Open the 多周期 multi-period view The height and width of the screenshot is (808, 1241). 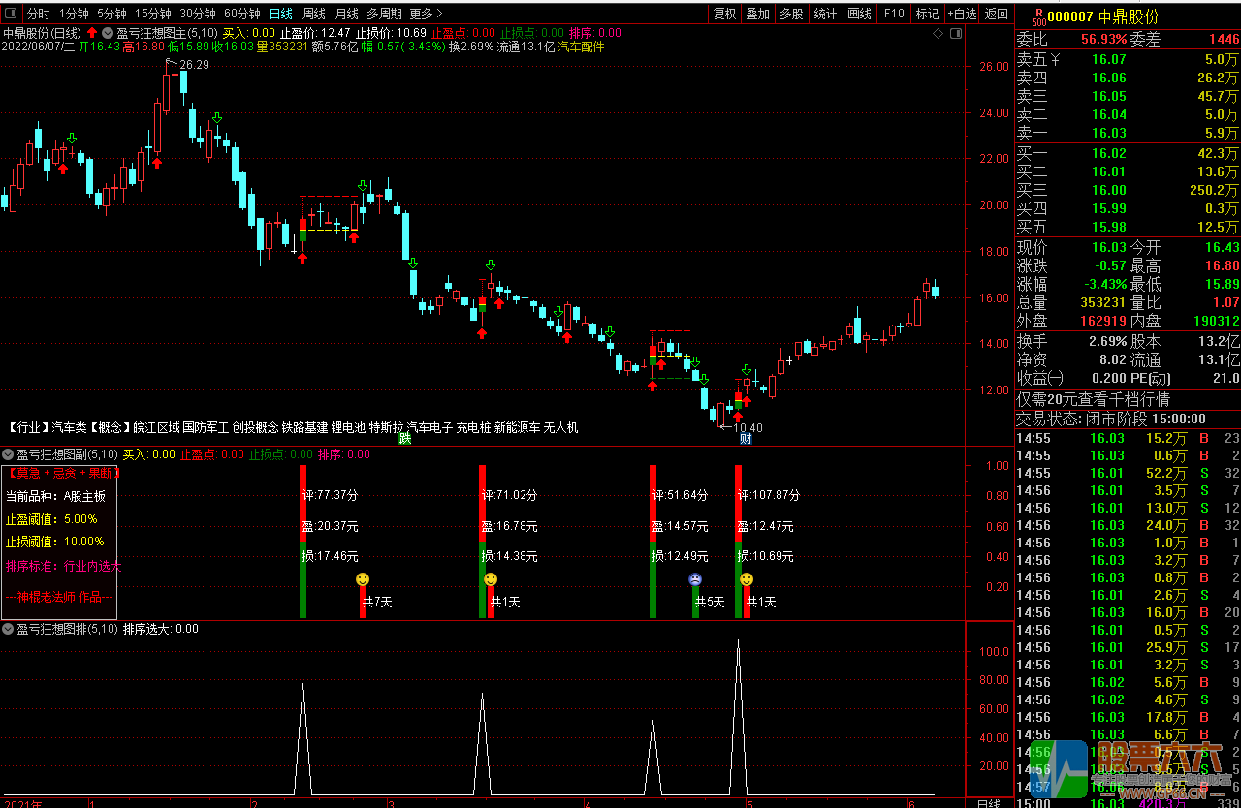(x=384, y=14)
